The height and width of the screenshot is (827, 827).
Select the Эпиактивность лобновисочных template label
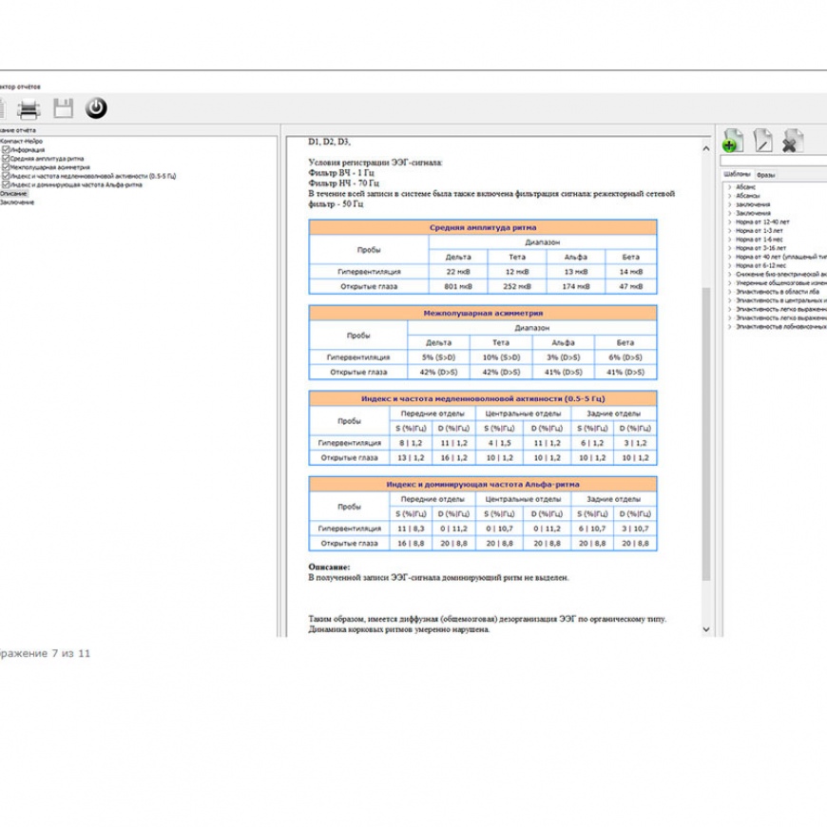781,327
